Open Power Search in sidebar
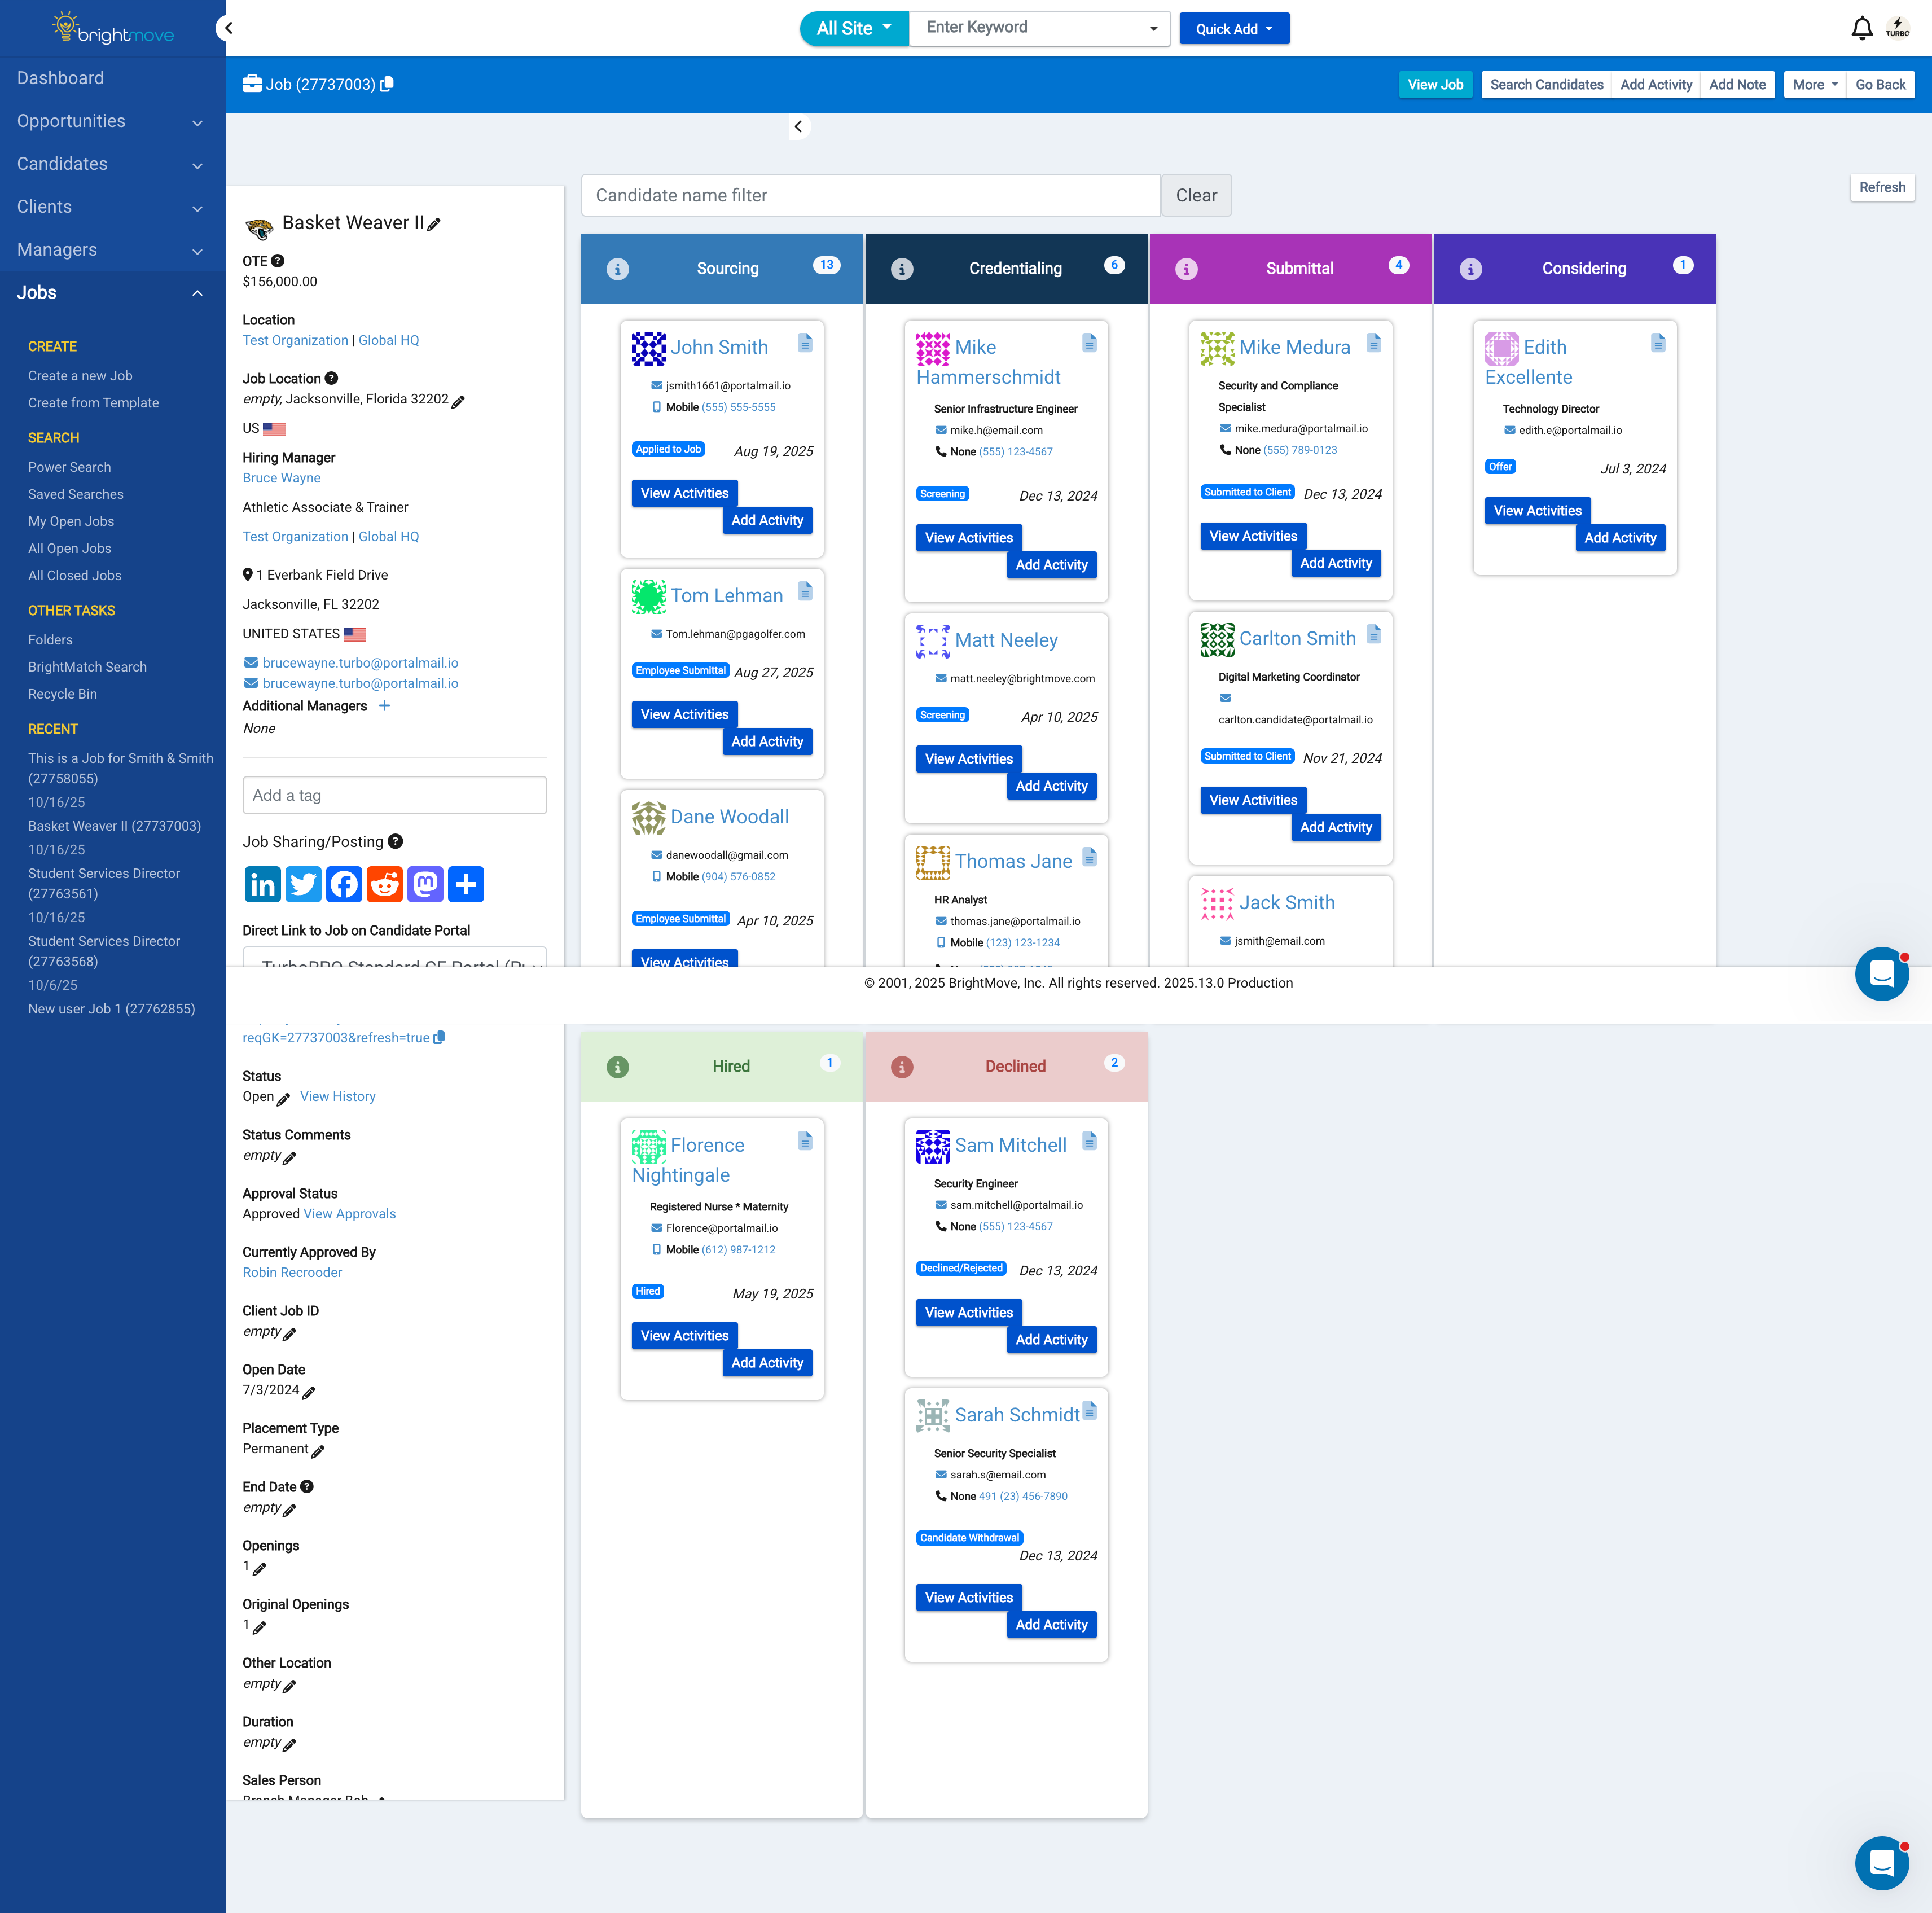The image size is (1932, 1913). point(69,467)
